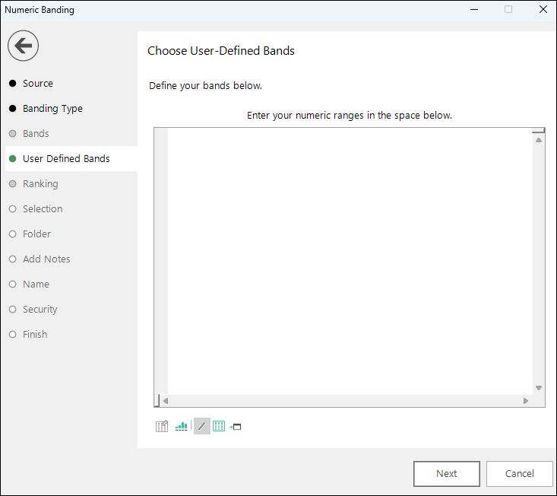Click the Next button
Image resolution: width=557 pixels, height=496 pixels.
[x=447, y=474]
